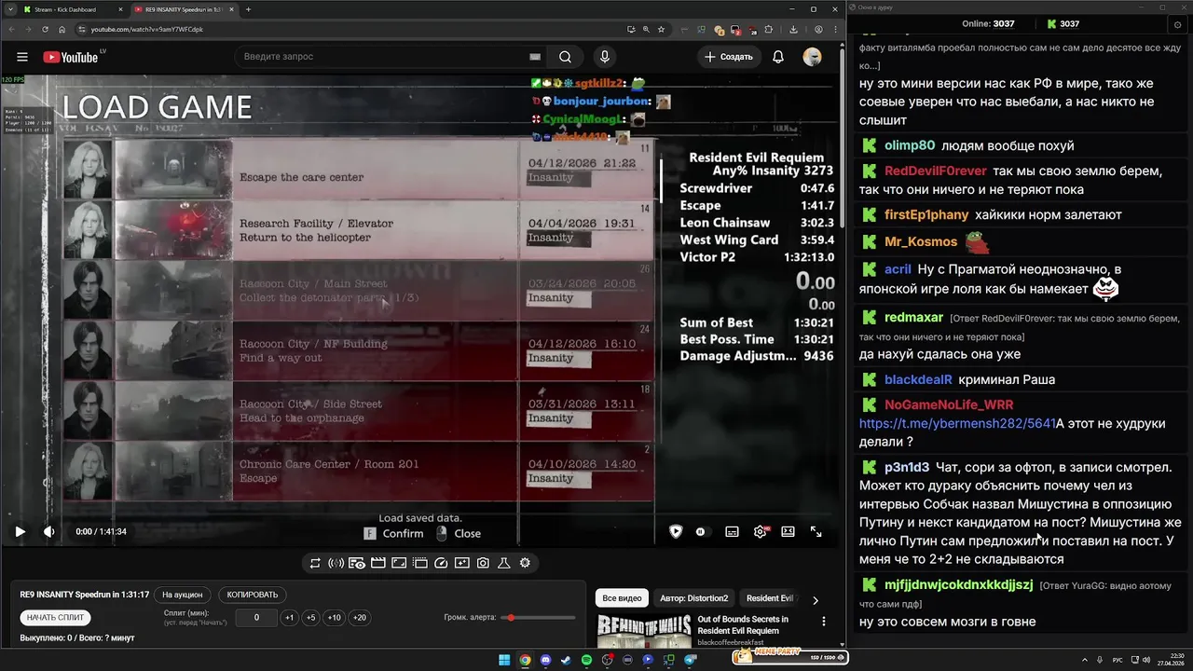Click the НАЧАТЬ СПЛИТ button
1193x671 pixels.
point(56,617)
